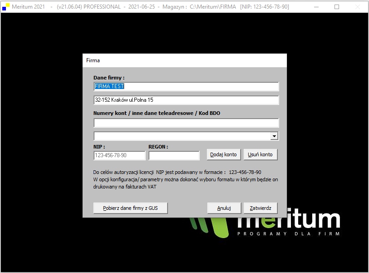Click the REGON : label
Screen dimensions: 369x273
click(158, 147)
